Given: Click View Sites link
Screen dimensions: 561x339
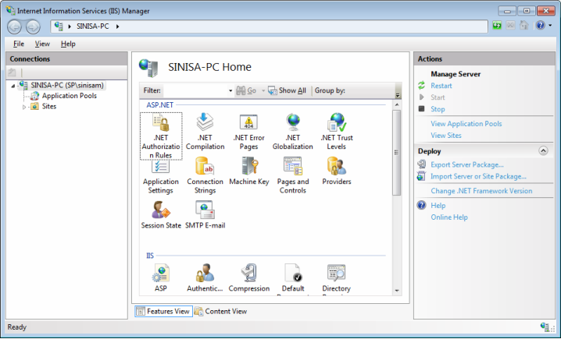Looking at the screenshot, I should click(x=446, y=136).
